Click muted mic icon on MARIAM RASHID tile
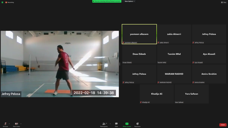 (x=158, y=83)
